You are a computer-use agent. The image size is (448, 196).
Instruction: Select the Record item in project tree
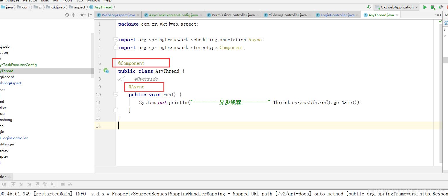click(7, 77)
